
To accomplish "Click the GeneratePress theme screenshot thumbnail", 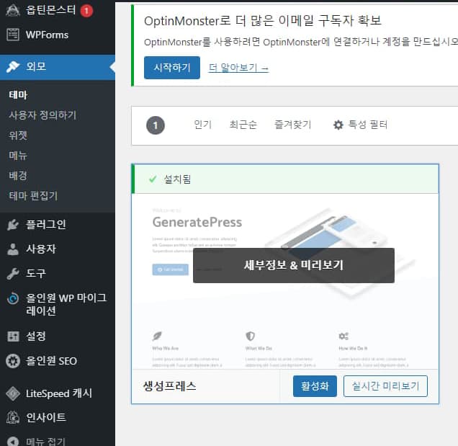I will click(285, 281).
